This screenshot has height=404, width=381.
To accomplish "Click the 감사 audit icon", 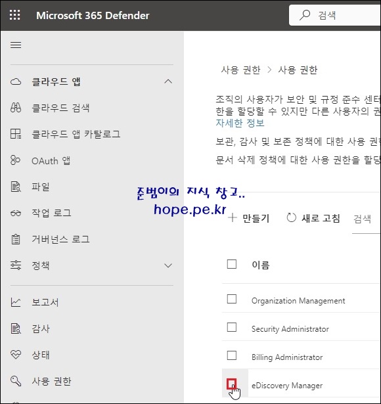I will pyautogui.click(x=16, y=328).
